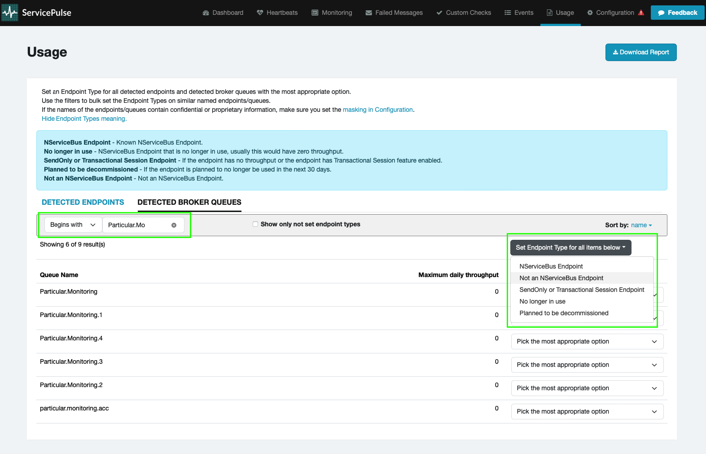Choose NServiceBus Endpoint from the menu

(582, 266)
